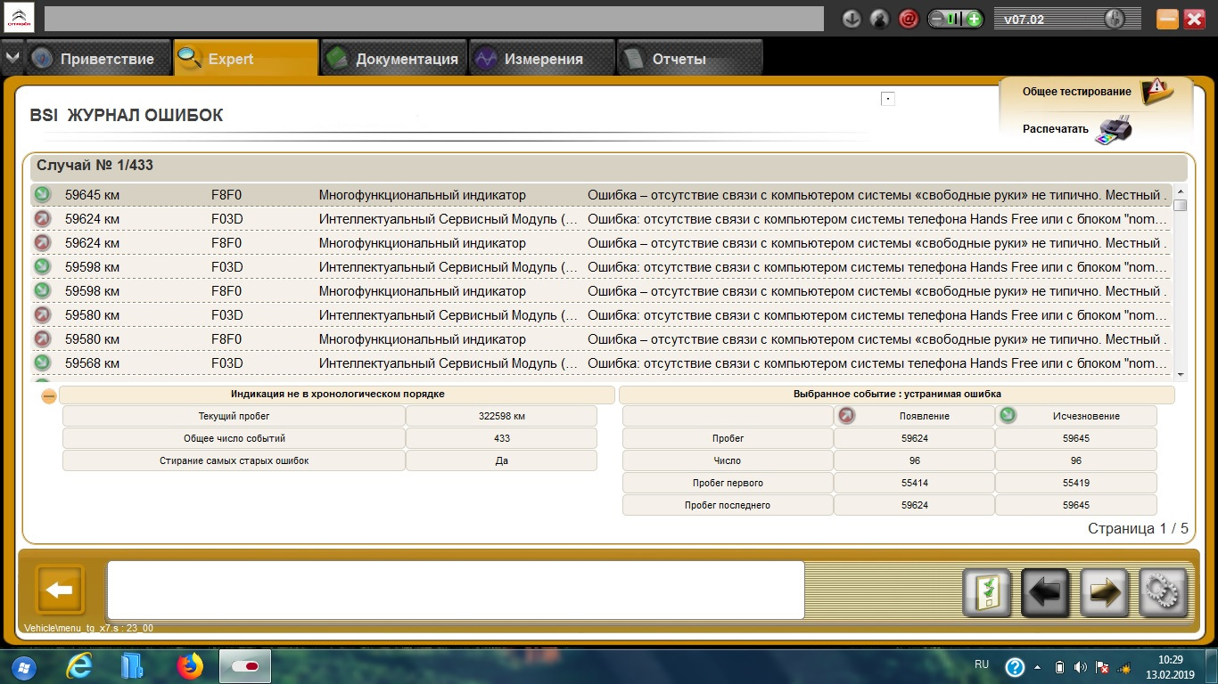Click the checklist validation icon button

(987, 593)
